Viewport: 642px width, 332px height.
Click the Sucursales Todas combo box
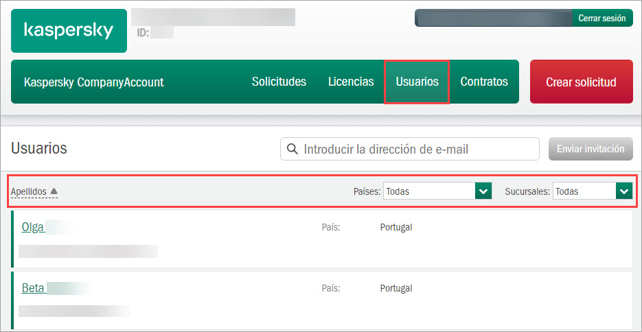click(593, 191)
